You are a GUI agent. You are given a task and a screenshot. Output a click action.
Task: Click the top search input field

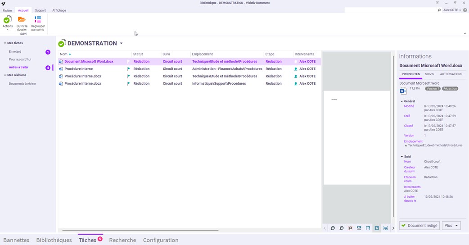tap(390, 10)
